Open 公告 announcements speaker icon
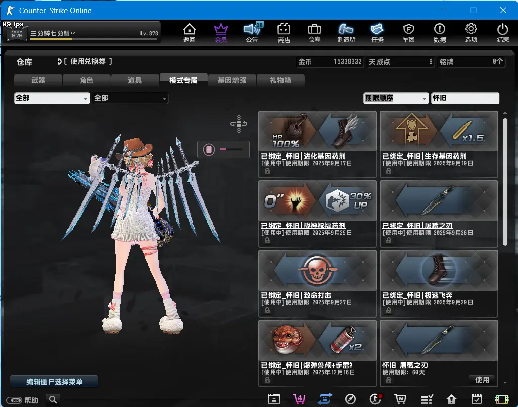This screenshot has height=407, width=518. tap(252, 33)
